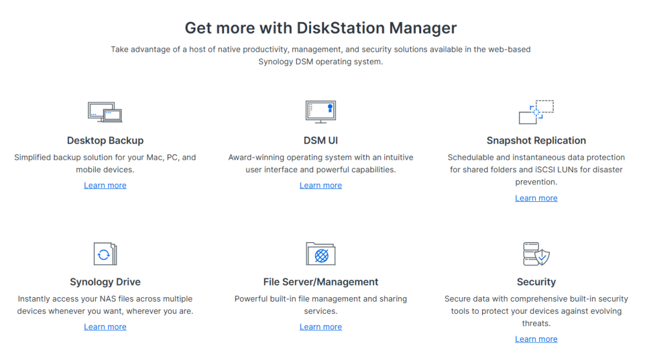Open Learn more under DSM UI
This screenshot has width=647, height=356.
click(x=321, y=185)
